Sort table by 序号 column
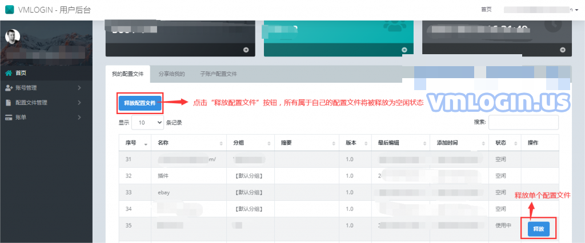This screenshot has width=585, height=243. [x=135, y=143]
